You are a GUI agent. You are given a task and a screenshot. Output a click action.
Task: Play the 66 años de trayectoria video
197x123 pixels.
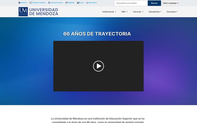pyautogui.click(x=99, y=66)
